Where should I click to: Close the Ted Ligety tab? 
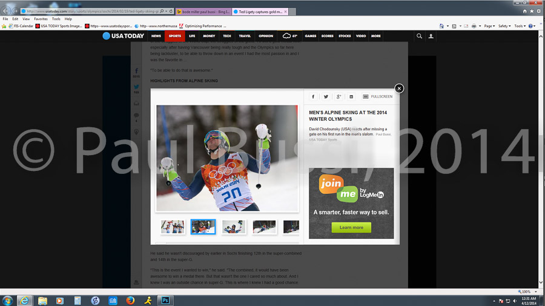pos(285,12)
